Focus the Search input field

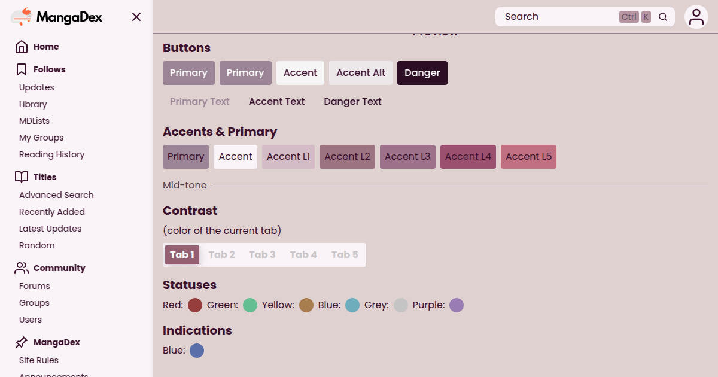coord(556,17)
